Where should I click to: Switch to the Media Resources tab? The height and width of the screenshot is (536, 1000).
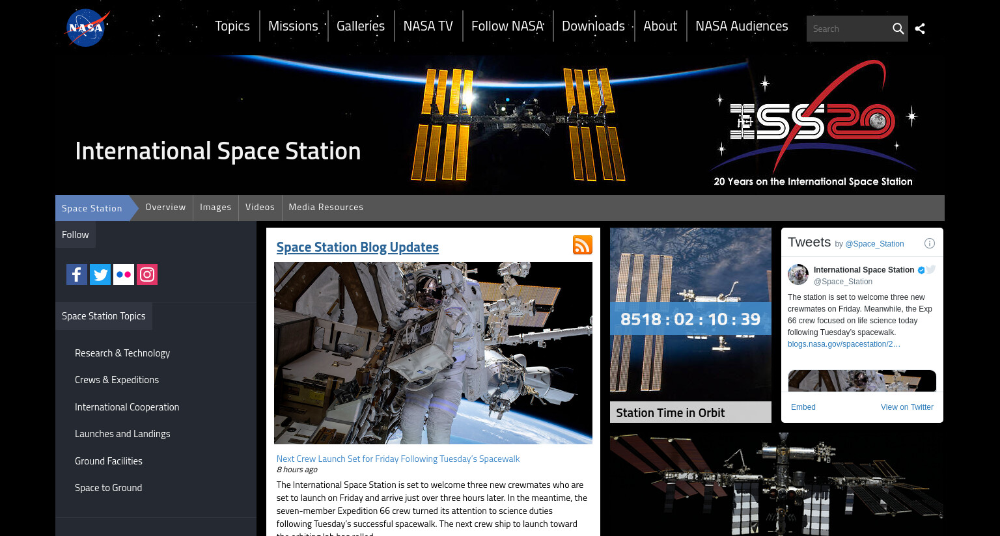click(326, 208)
